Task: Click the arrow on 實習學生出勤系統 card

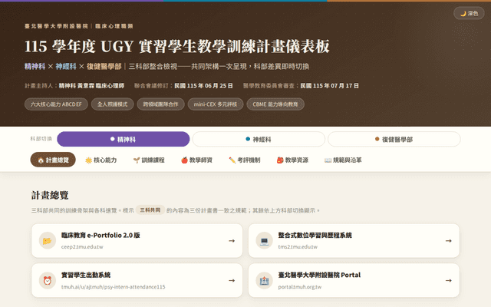Action: (232, 280)
